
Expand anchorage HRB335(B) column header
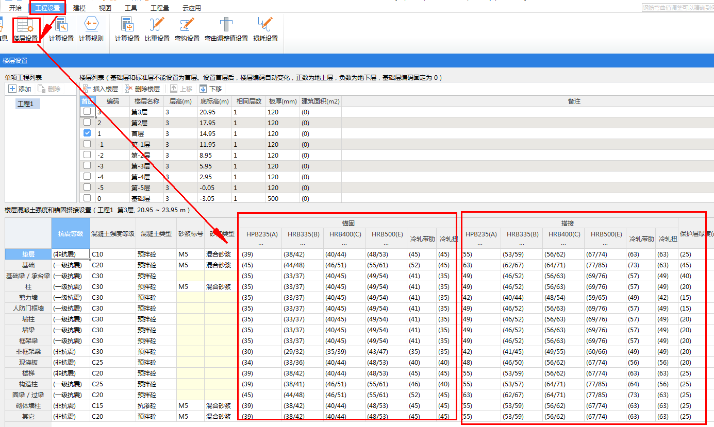pyautogui.click(x=303, y=238)
